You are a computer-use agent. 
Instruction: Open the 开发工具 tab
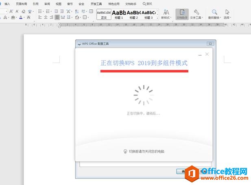[x=96, y=4]
